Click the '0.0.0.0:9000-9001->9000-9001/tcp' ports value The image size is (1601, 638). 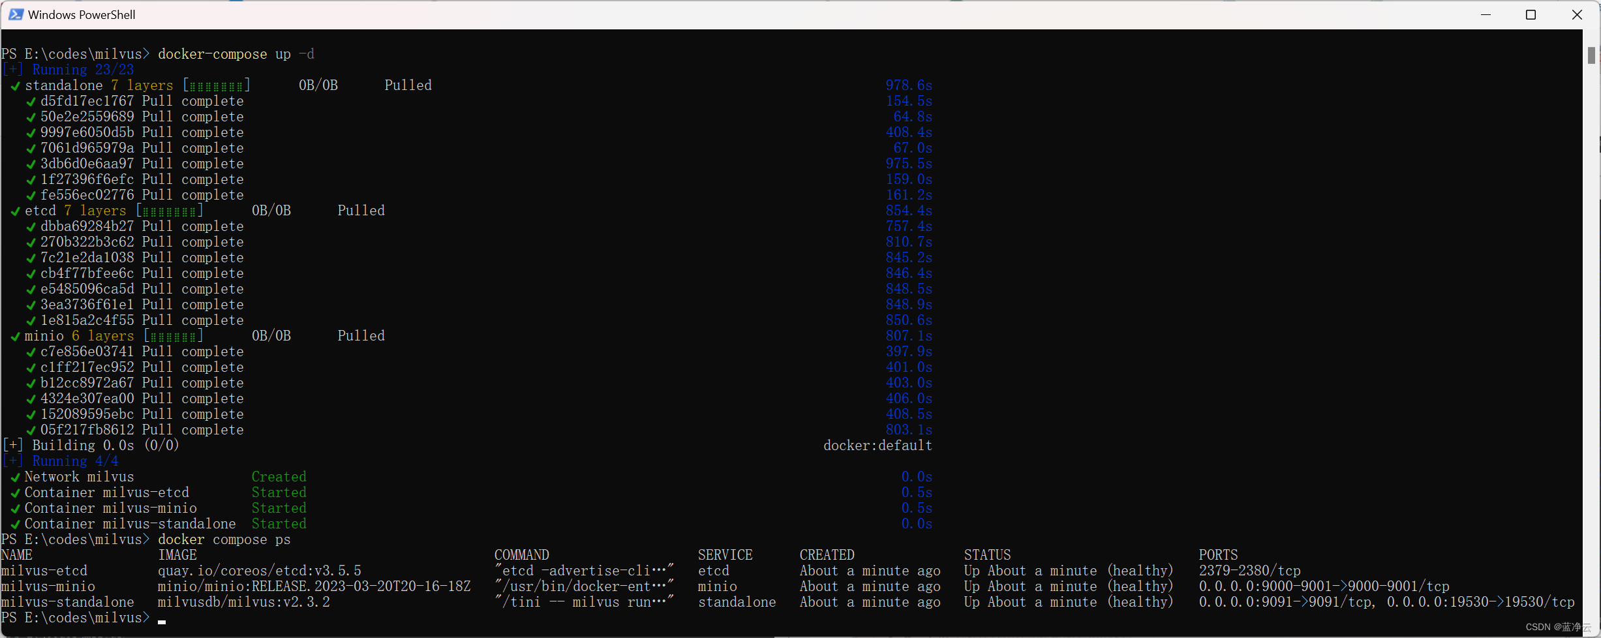coord(1324,586)
